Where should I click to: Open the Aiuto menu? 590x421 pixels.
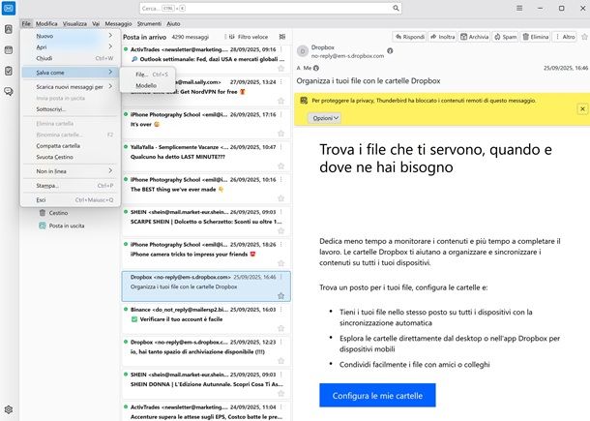click(173, 23)
